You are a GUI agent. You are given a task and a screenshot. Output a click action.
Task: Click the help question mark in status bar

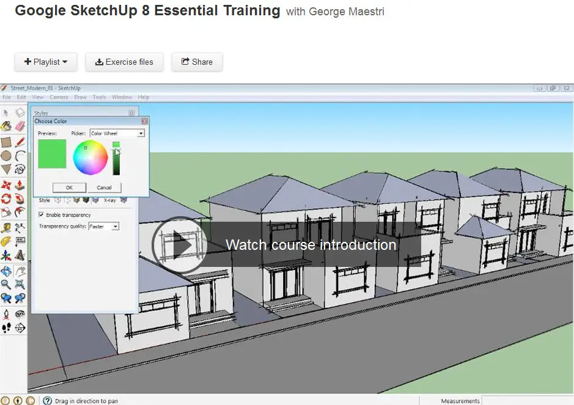pos(47,401)
